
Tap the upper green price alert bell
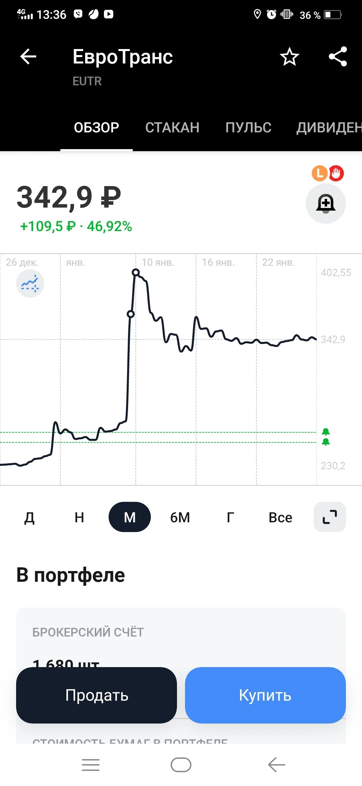[x=326, y=432]
